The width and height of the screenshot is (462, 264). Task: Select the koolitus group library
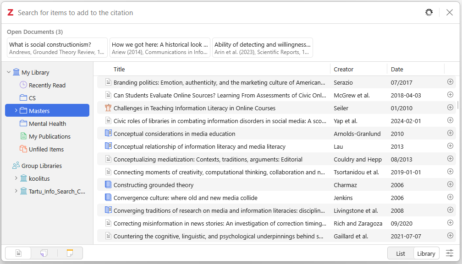coord(39,178)
